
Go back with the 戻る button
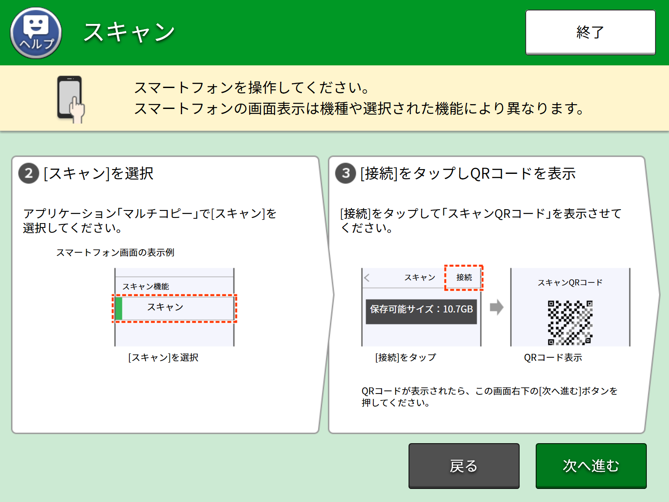click(x=463, y=466)
